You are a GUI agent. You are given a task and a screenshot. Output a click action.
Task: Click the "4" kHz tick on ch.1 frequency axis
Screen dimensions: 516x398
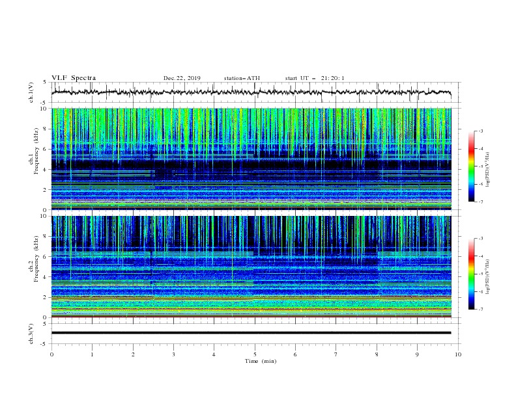(46, 170)
